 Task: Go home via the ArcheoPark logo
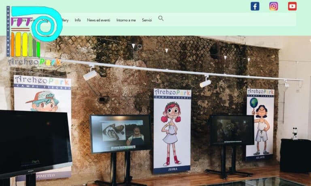click(34, 36)
